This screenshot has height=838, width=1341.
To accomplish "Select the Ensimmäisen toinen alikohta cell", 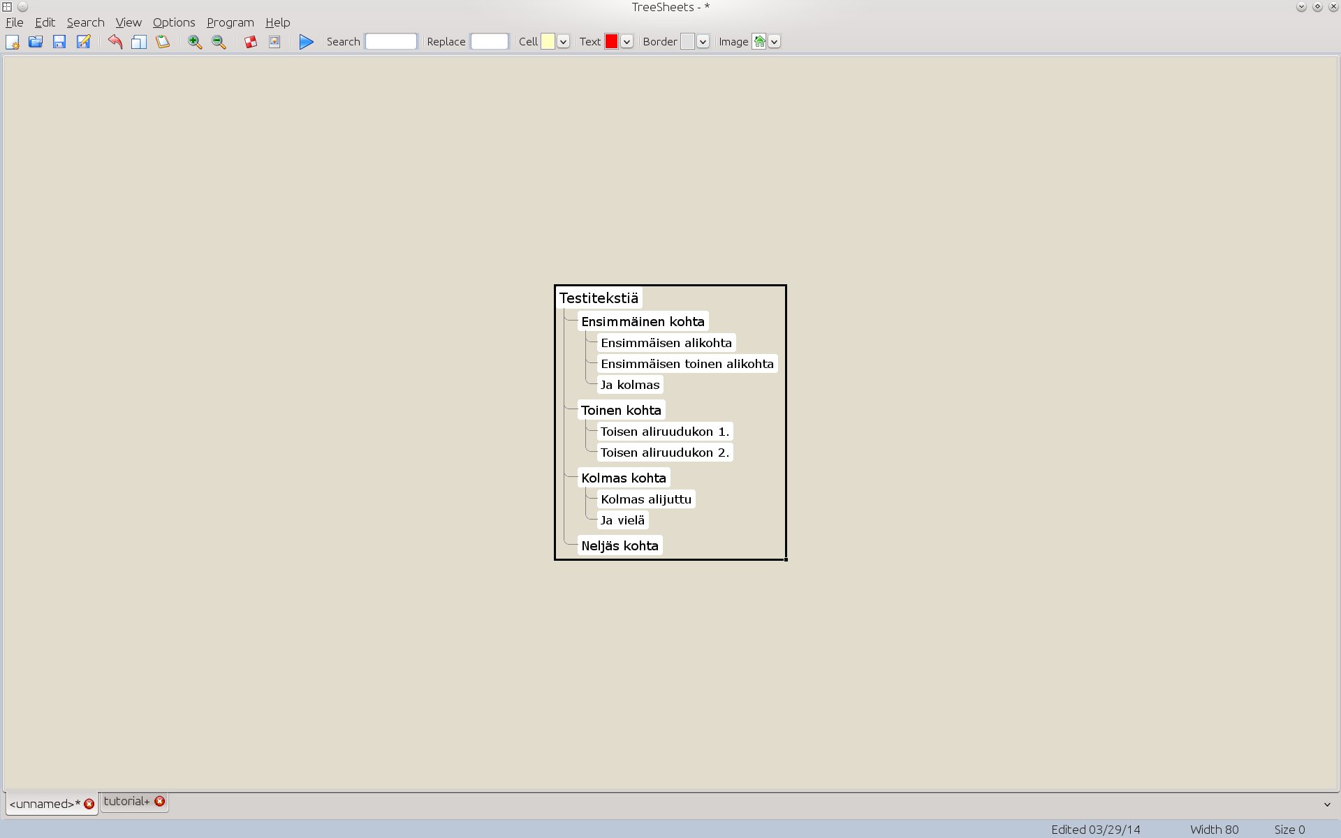I will click(x=687, y=364).
